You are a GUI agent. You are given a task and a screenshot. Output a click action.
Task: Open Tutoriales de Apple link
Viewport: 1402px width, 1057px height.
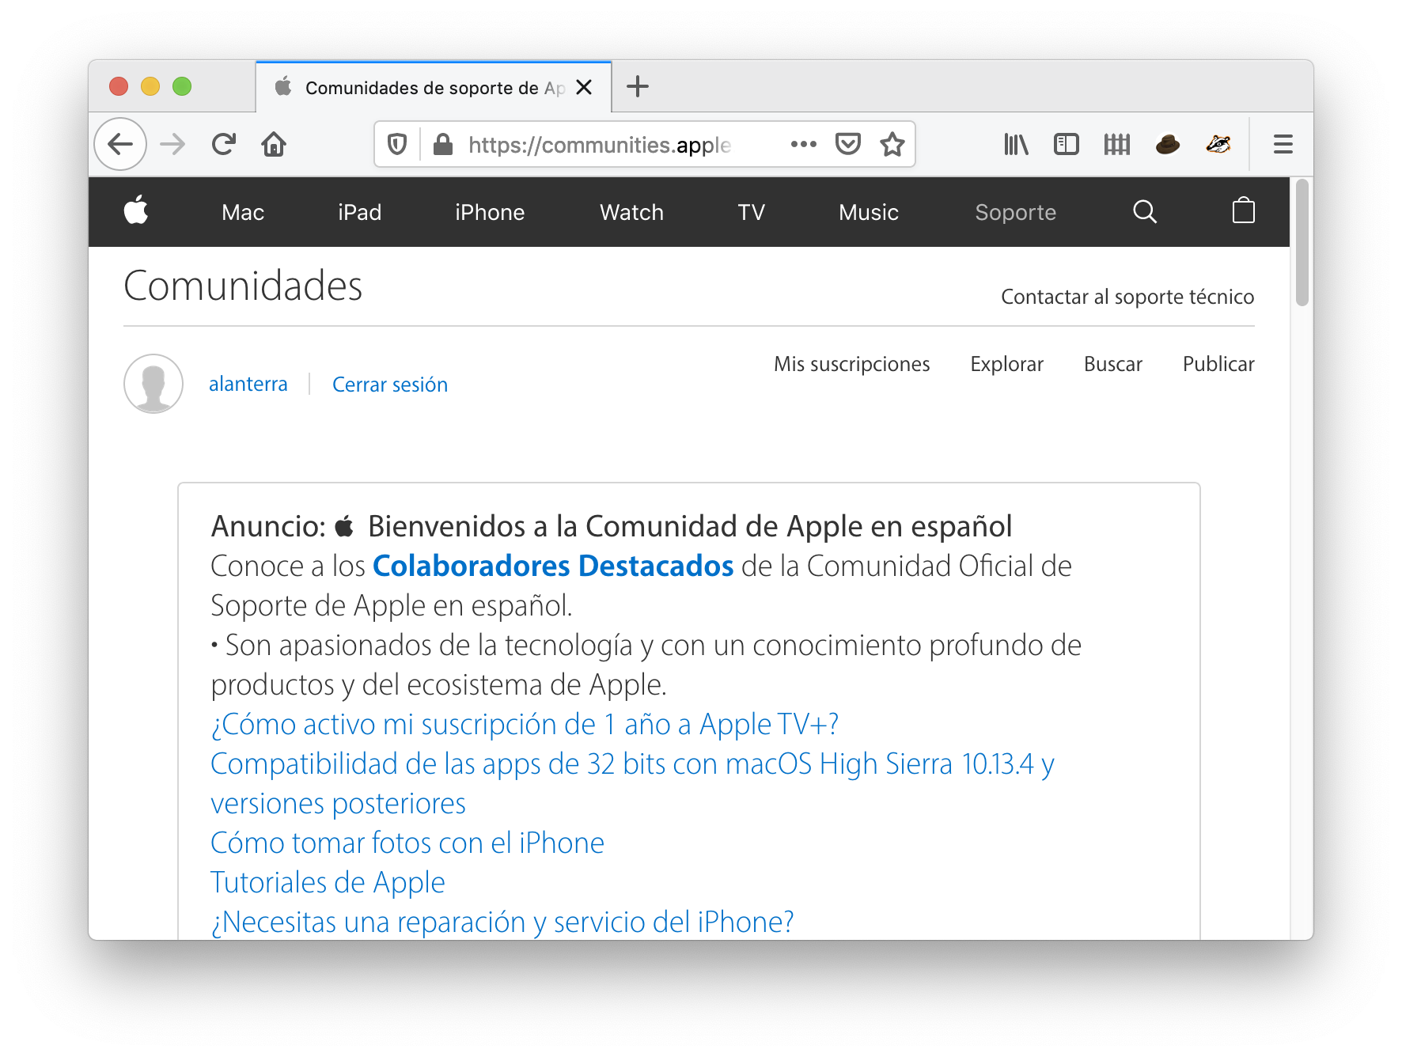[328, 882]
